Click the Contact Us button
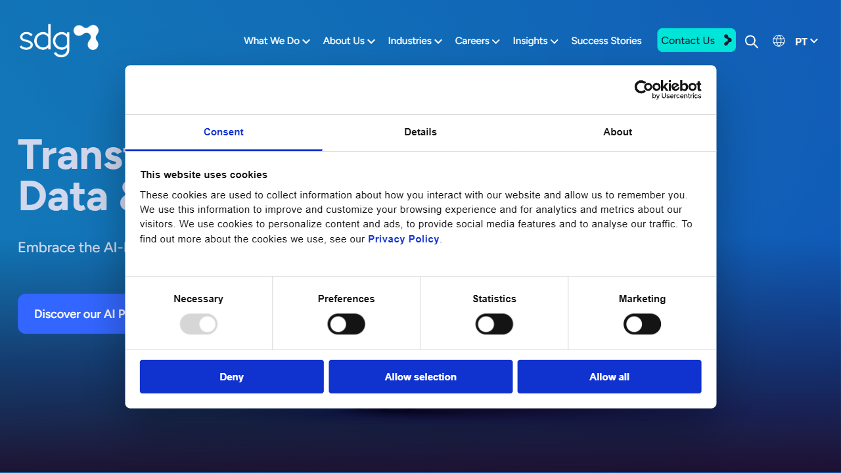This screenshot has width=841, height=473. pyautogui.click(x=696, y=40)
